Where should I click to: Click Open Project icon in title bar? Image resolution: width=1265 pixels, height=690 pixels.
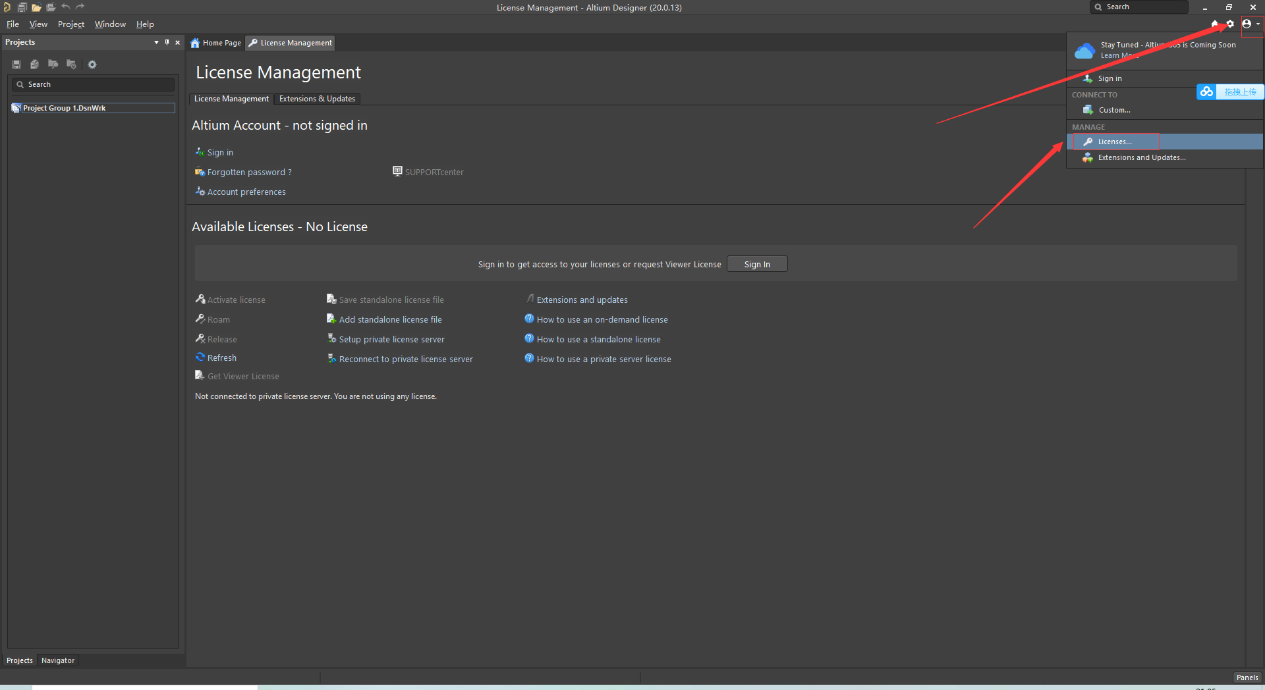pos(51,7)
